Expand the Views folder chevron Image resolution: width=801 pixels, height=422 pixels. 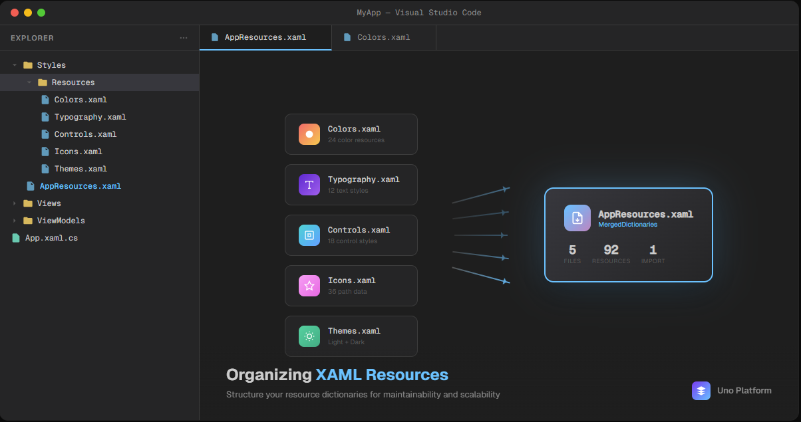(x=15, y=203)
